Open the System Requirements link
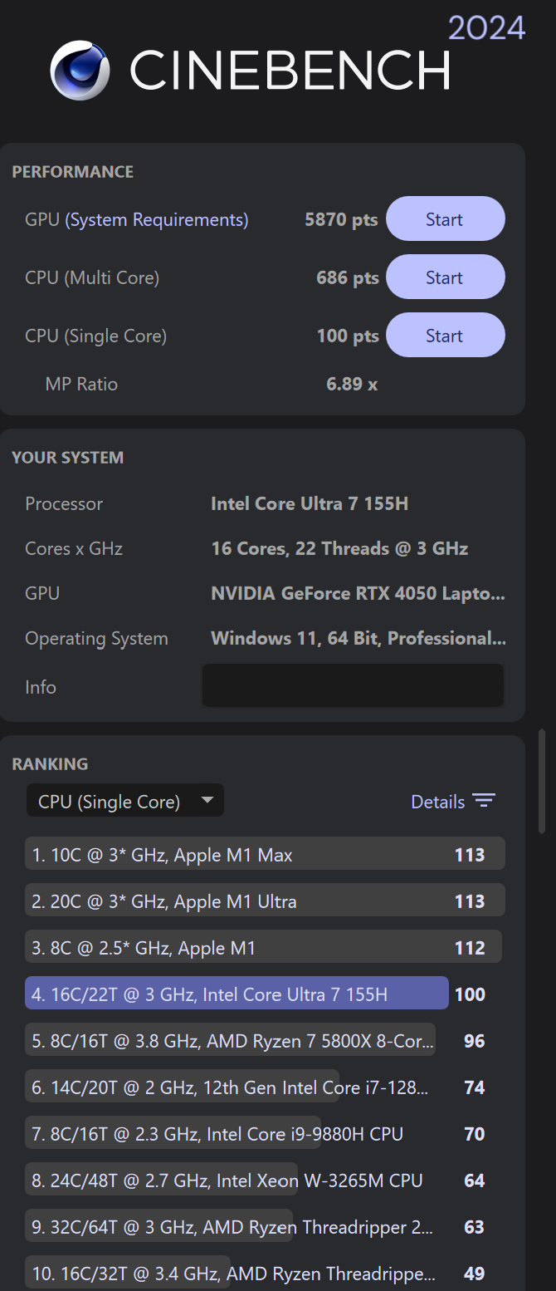 [157, 220]
